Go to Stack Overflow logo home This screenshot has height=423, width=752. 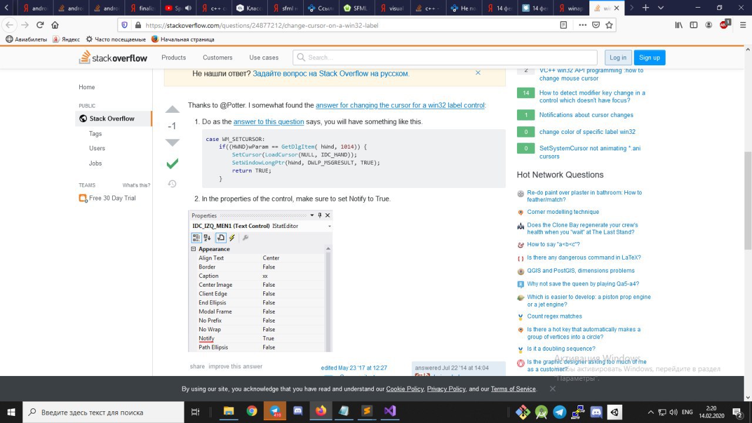113,58
